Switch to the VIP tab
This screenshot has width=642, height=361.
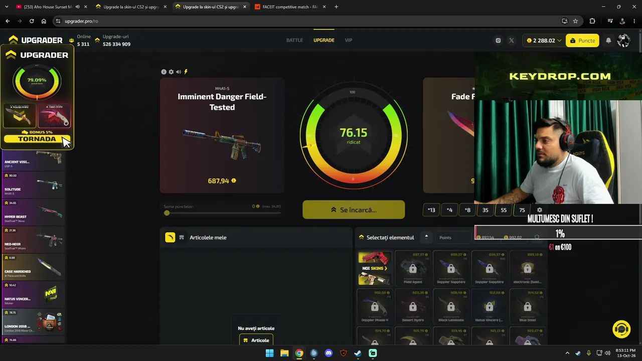pyautogui.click(x=349, y=40)
